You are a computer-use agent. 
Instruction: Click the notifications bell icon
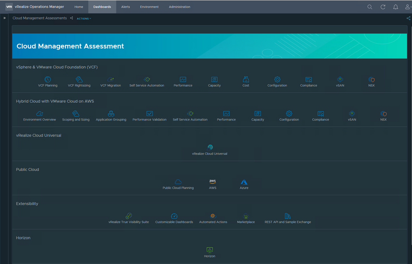(x=396, y=7)
